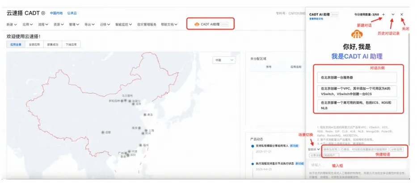Start a new conversation with the plus icon
This screenshot has height=183, width=417.
click(x=383, y=14)
